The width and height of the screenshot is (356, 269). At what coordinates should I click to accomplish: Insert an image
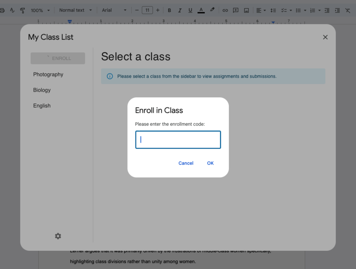(x=246, y=10)
